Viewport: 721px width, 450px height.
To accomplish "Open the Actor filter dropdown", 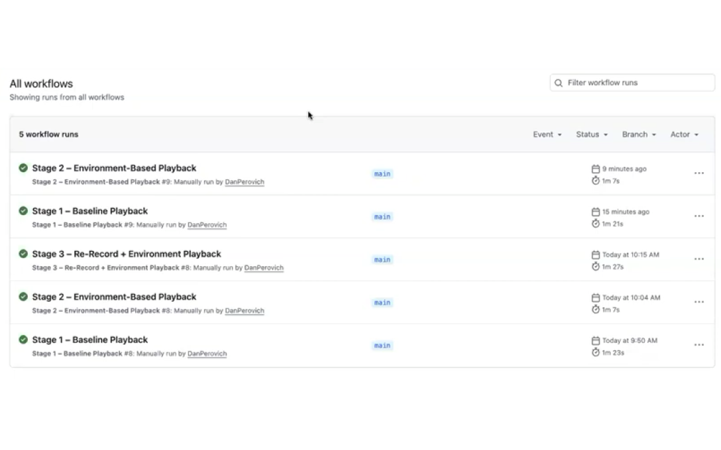I will pos(684,134).
